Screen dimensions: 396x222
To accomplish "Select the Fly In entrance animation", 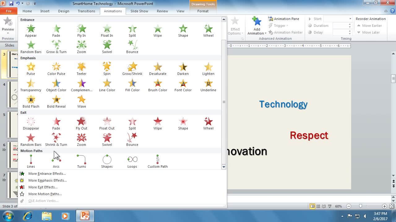I will 81,31.
